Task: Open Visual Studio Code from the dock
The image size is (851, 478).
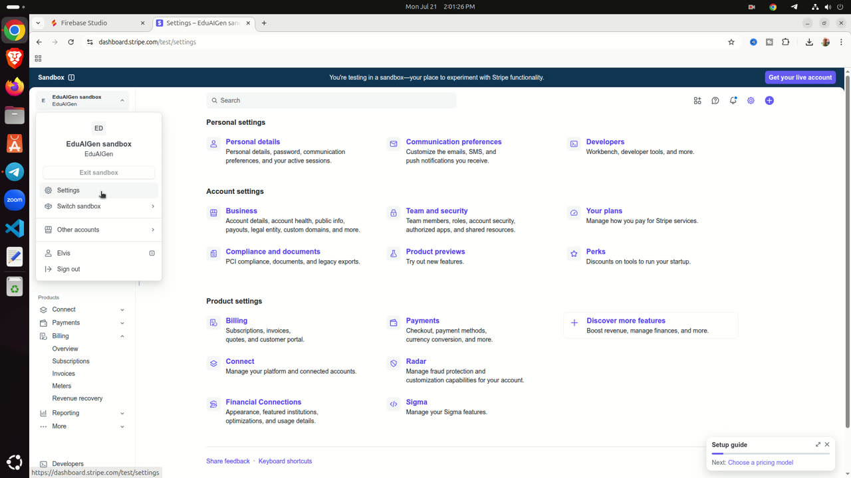Action: [x=15, y=228]
